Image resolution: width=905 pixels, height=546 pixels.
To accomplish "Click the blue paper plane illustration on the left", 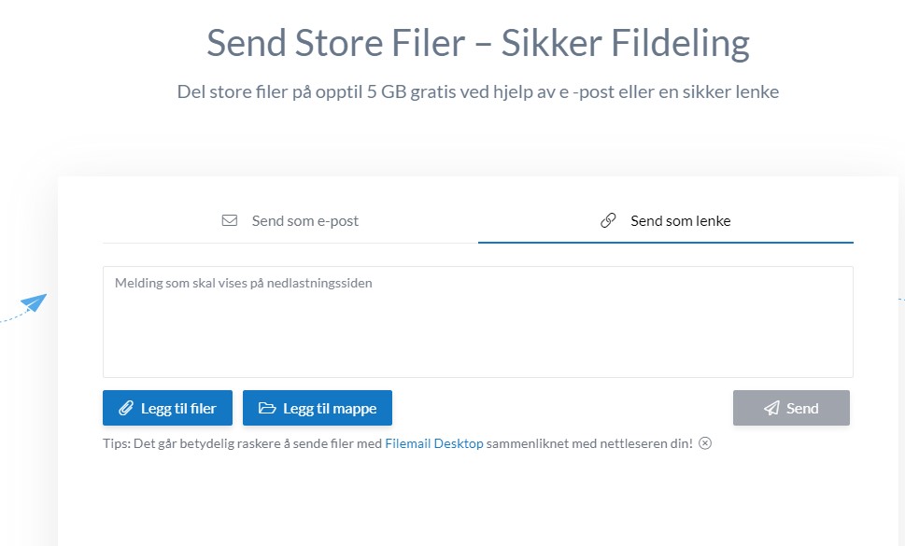I will pyautogui.click(x=34, y=303).
